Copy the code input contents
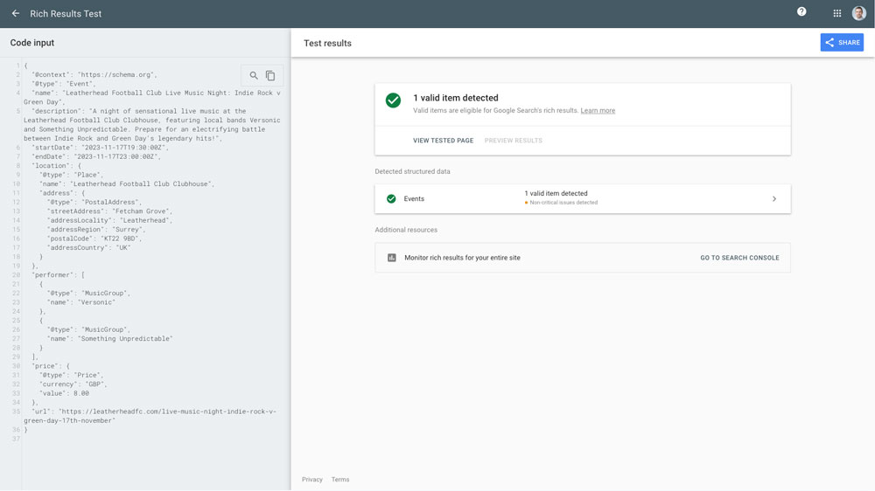875x491 pixels. 270,75
